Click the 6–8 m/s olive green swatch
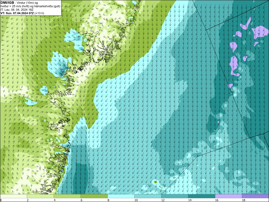Image resolution: width=269 pixels, height=202 pixels. pyautogui.click(x=94, y=196)
